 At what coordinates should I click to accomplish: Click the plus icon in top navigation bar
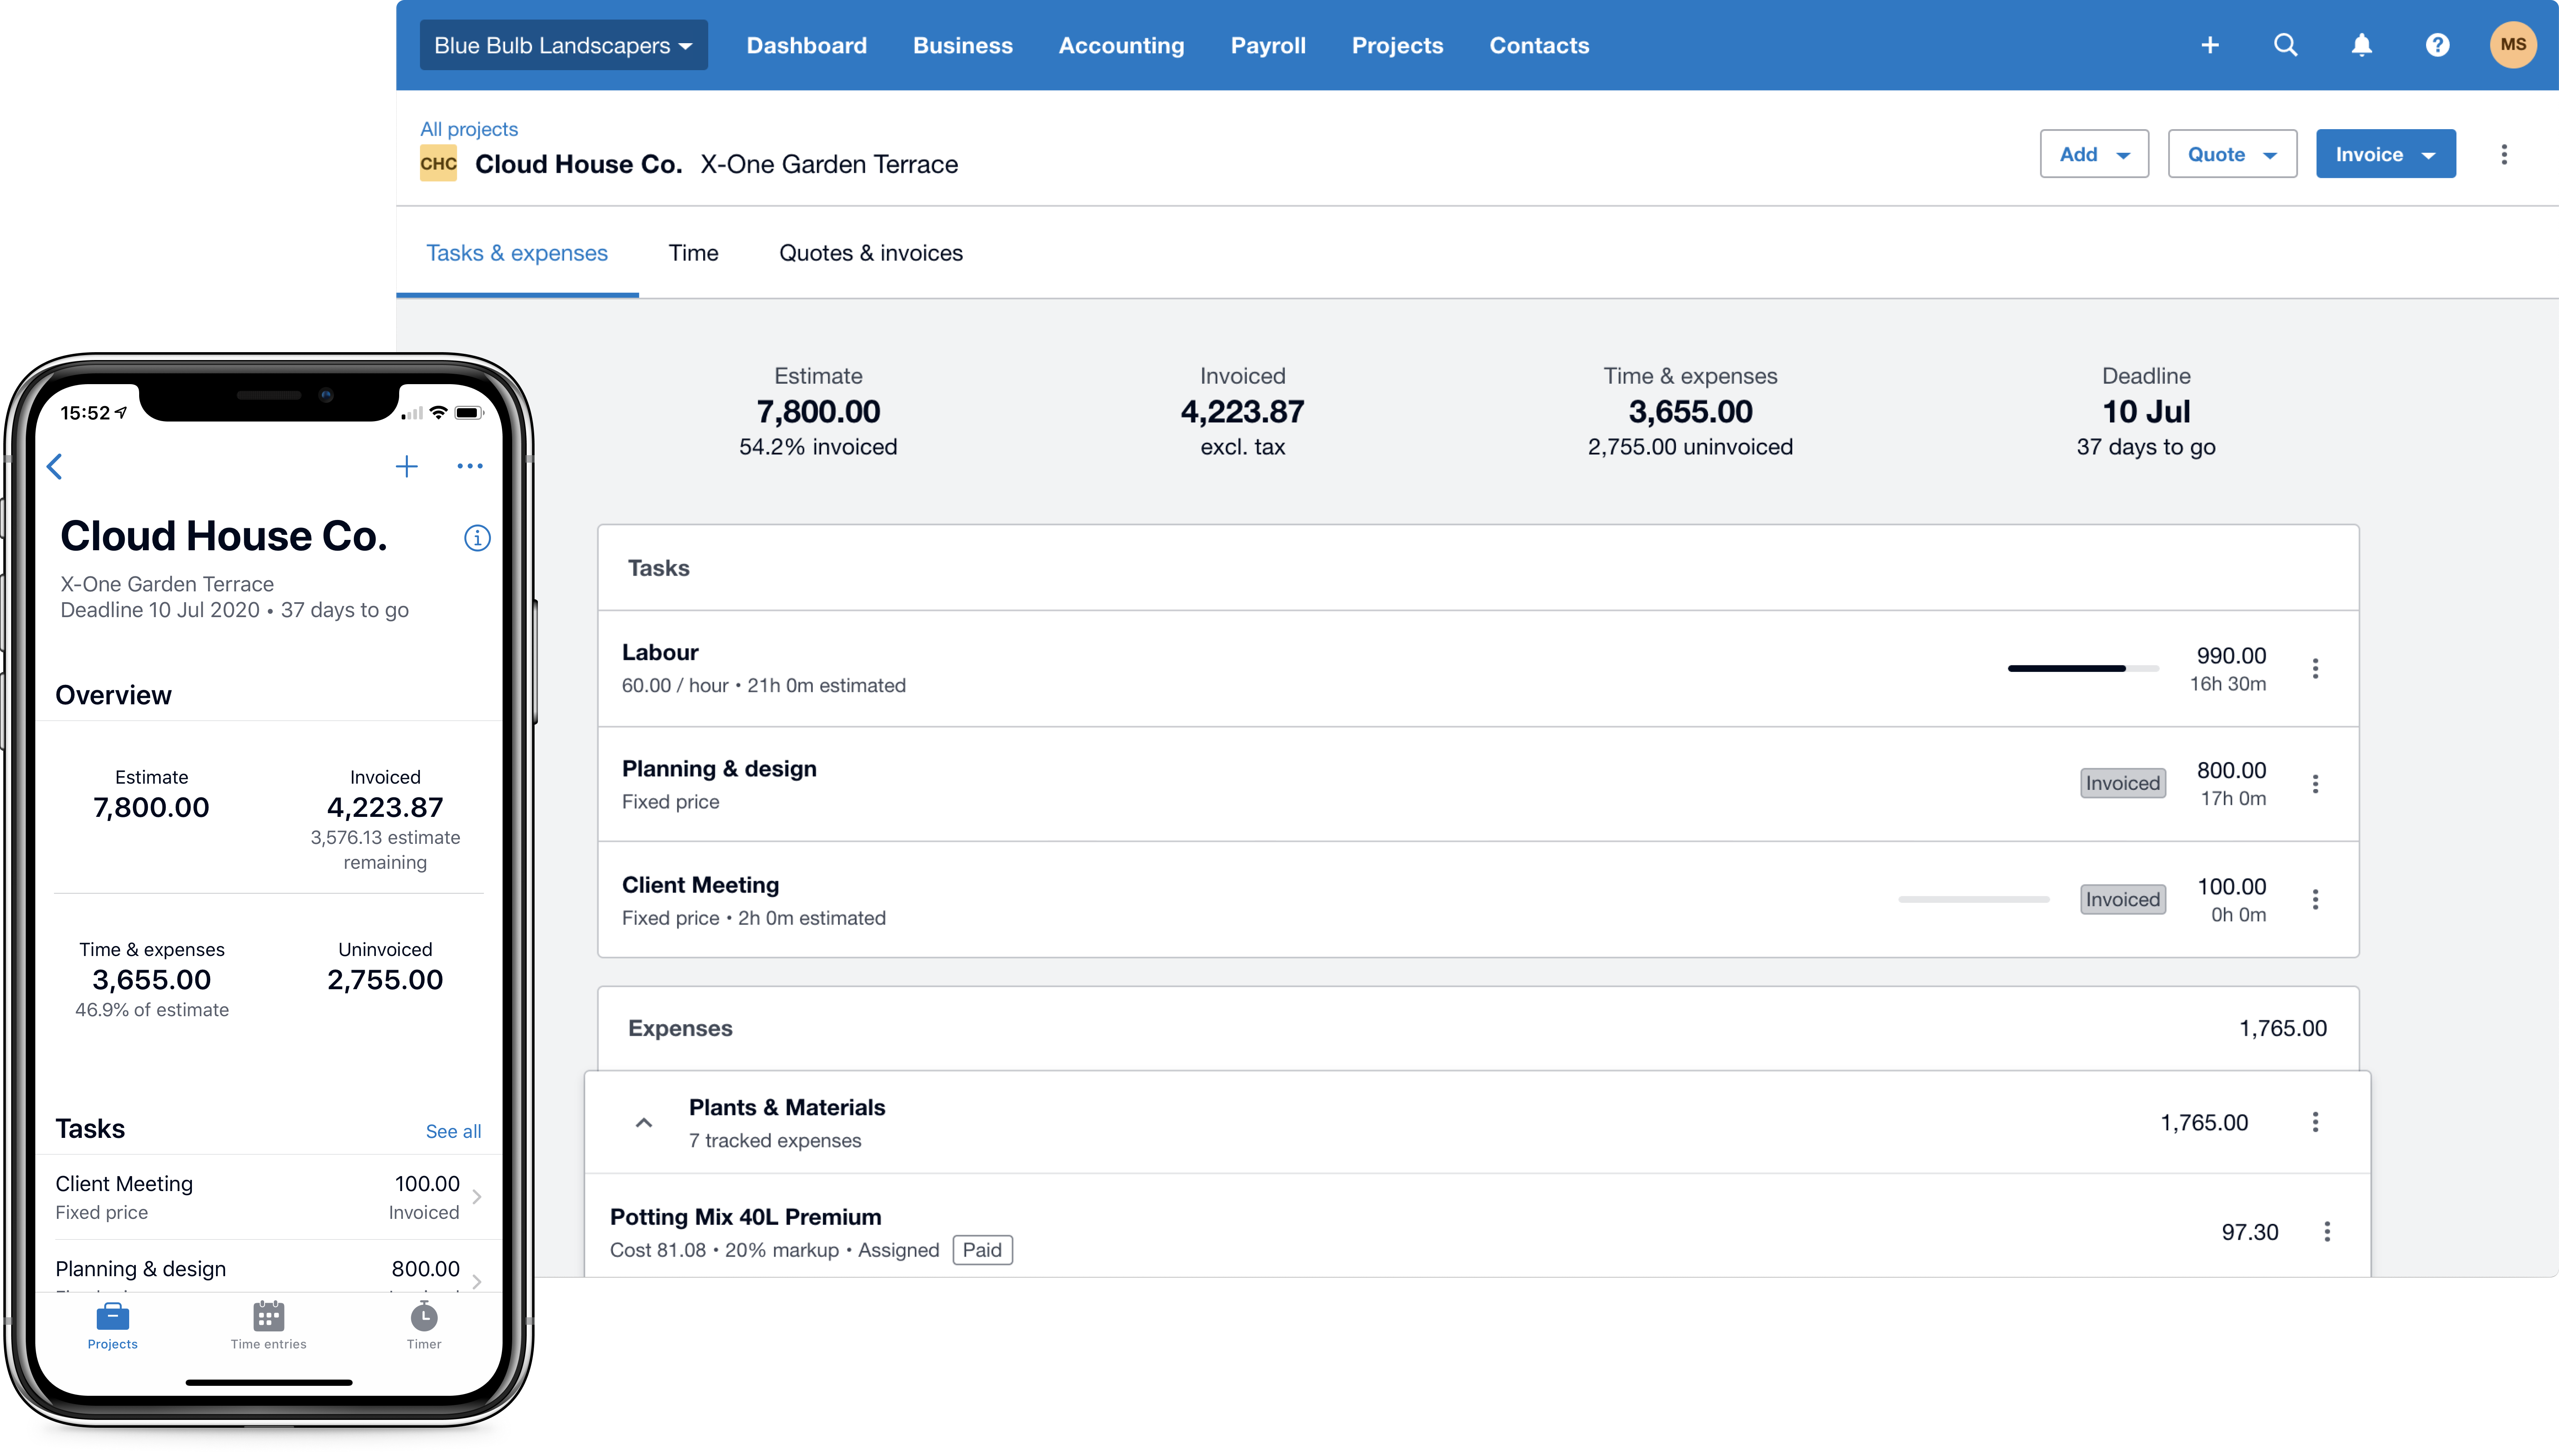click(2210, 45)
